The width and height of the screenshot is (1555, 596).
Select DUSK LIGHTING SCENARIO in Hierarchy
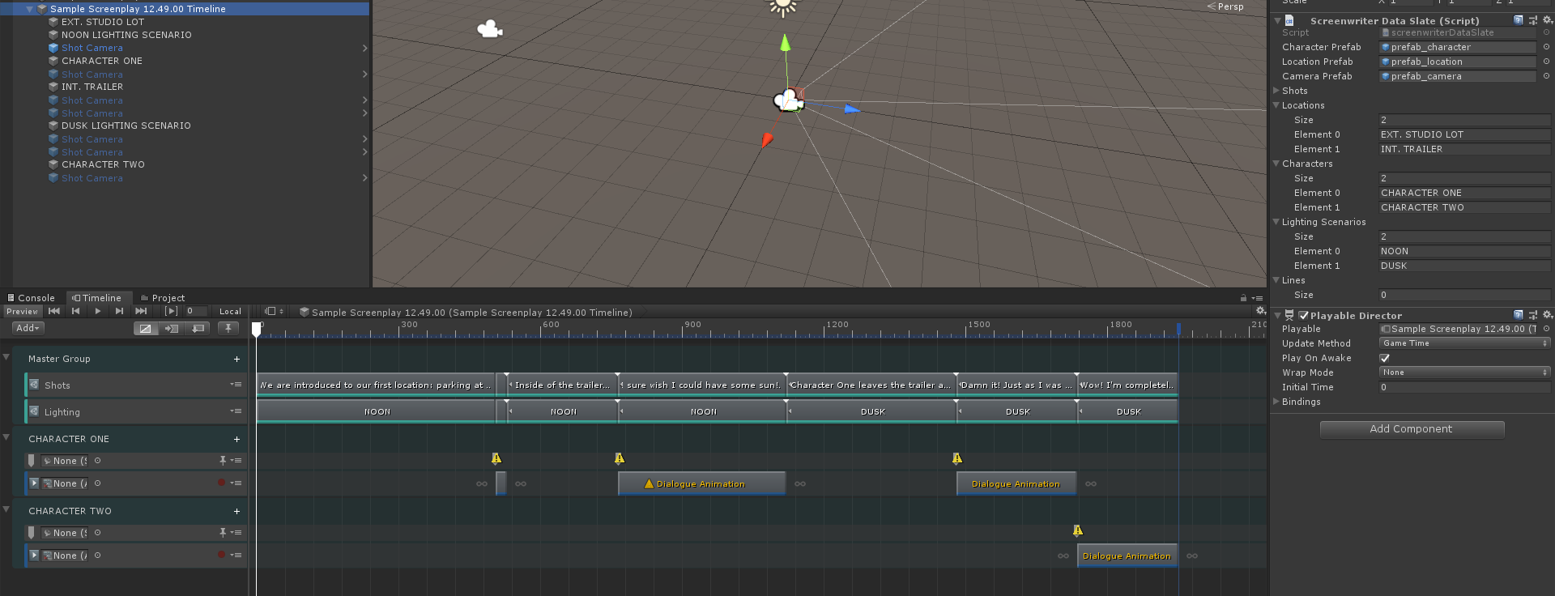[126, 126]
